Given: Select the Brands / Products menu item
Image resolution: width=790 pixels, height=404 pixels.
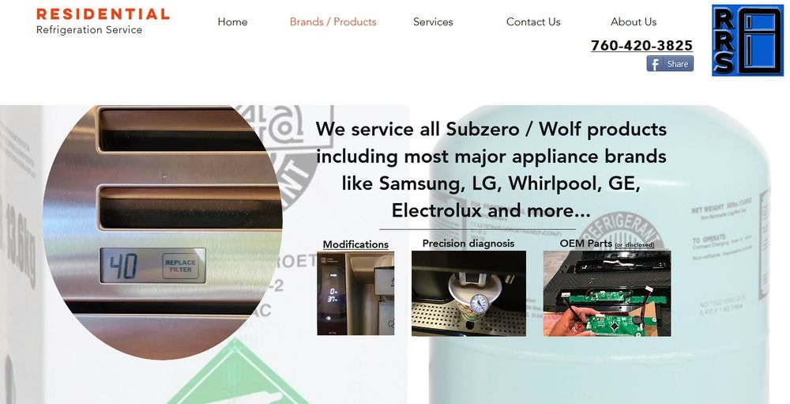Looking at the screenshot, I should tap(333, 21).
